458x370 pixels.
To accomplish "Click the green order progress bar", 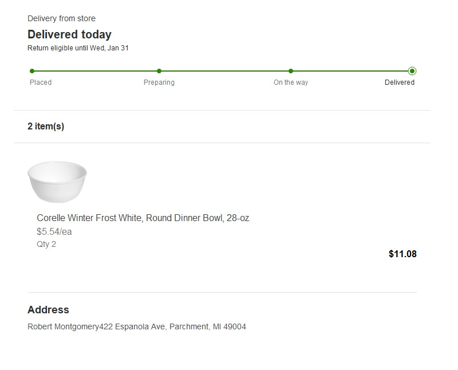I will (x=223, y=71).
